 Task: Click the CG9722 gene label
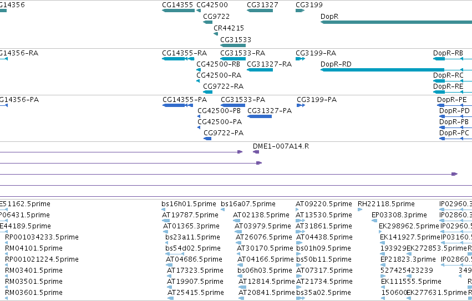216,16
